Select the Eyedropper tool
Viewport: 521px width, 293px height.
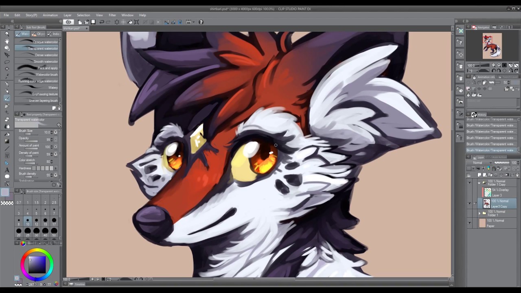point(7,76)
